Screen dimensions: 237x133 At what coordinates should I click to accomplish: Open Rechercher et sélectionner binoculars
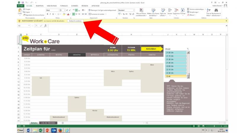[217, 11]
